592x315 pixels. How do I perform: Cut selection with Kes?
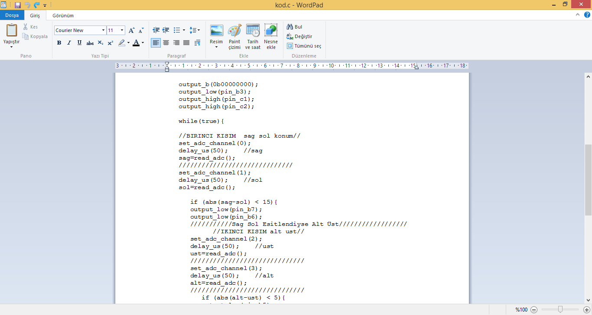click(x=30, y=27)
